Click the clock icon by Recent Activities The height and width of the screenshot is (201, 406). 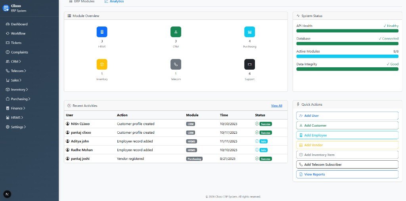click(x=69, y=106)
